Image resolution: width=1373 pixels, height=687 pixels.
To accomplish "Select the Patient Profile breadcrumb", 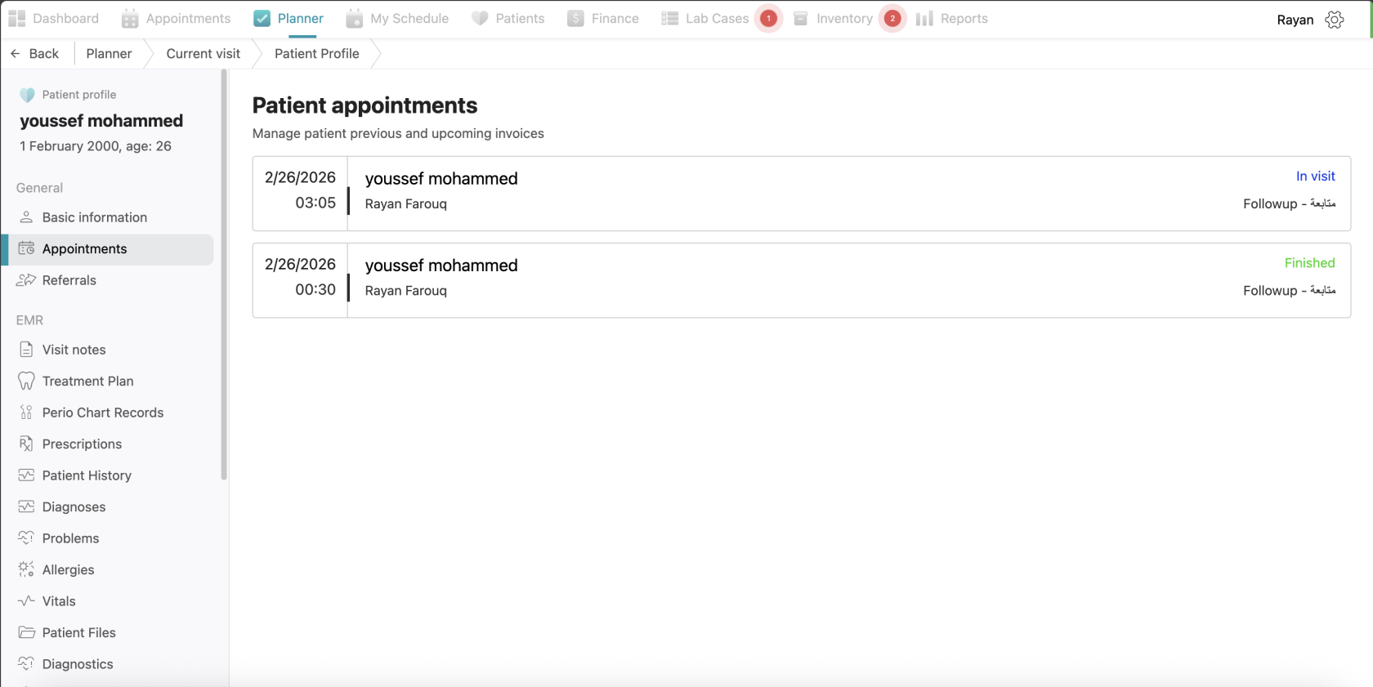I will click(317, 53).
